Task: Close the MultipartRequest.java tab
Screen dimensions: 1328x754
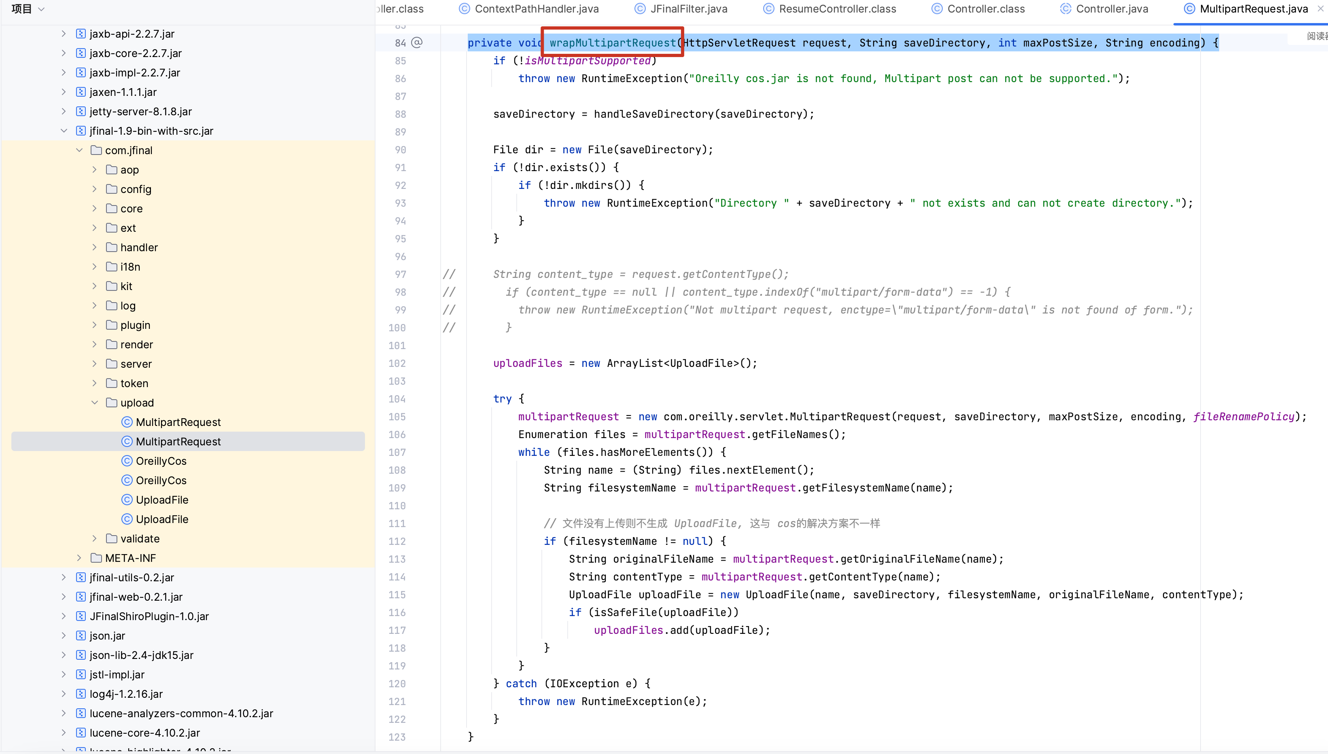Action: [x=1320, y=9]
